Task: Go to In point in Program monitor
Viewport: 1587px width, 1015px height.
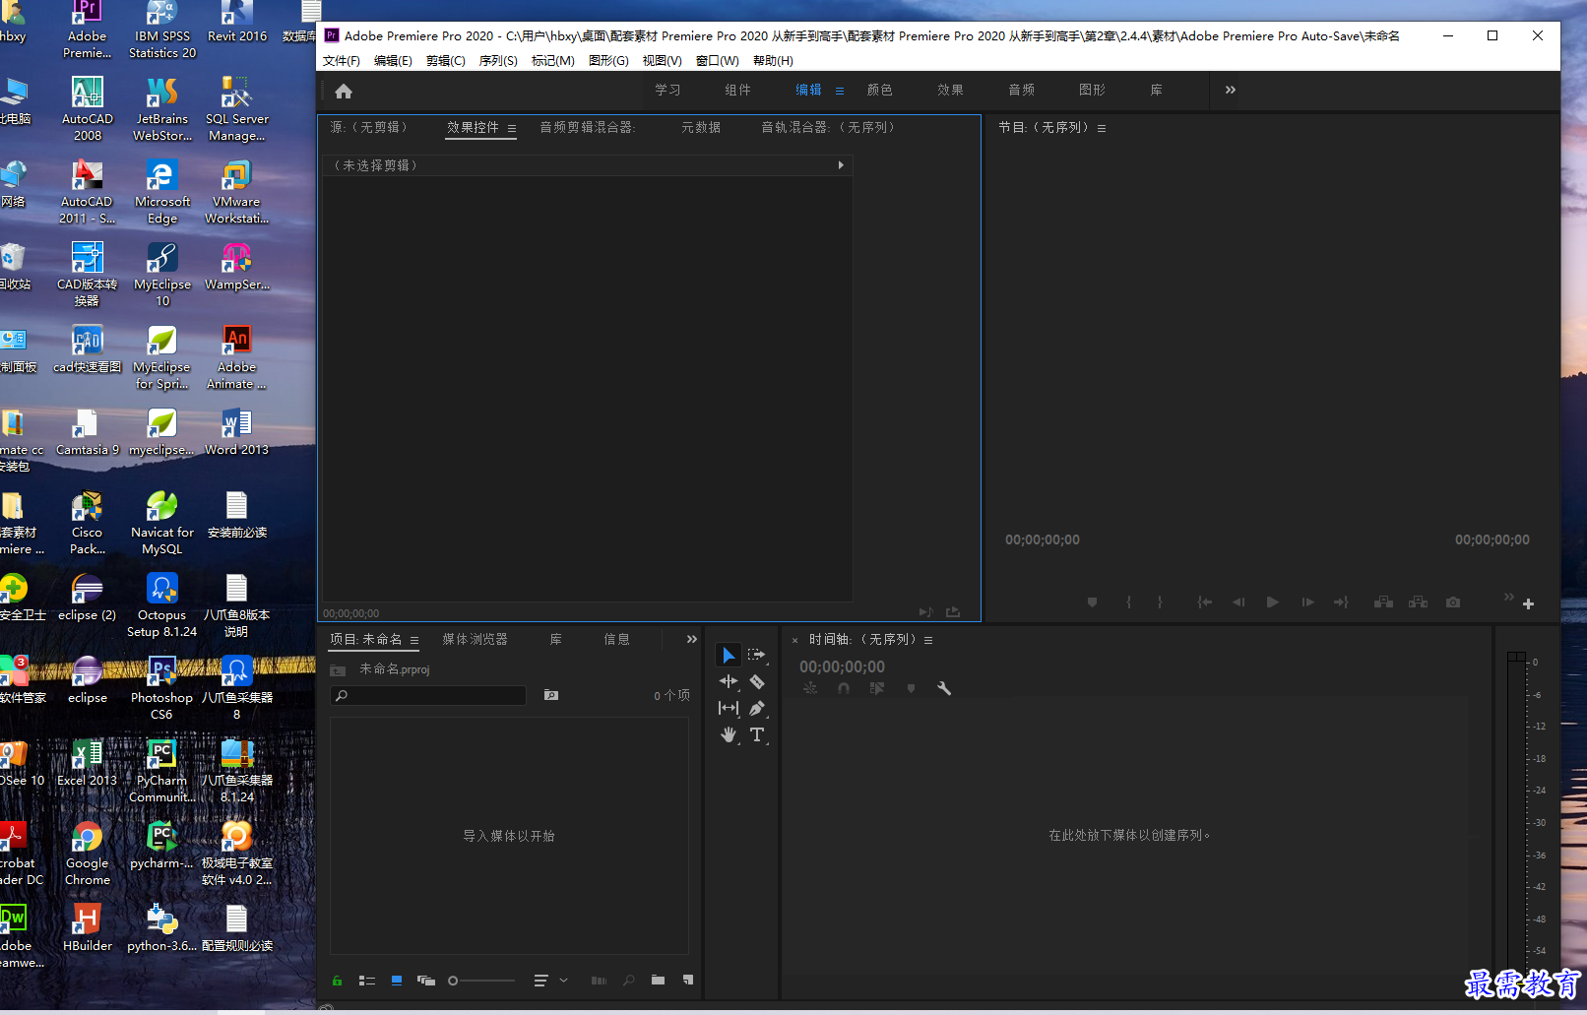Action: click(1204, 603)
